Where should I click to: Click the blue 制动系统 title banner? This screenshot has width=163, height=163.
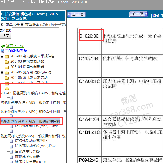coord(33,16)
